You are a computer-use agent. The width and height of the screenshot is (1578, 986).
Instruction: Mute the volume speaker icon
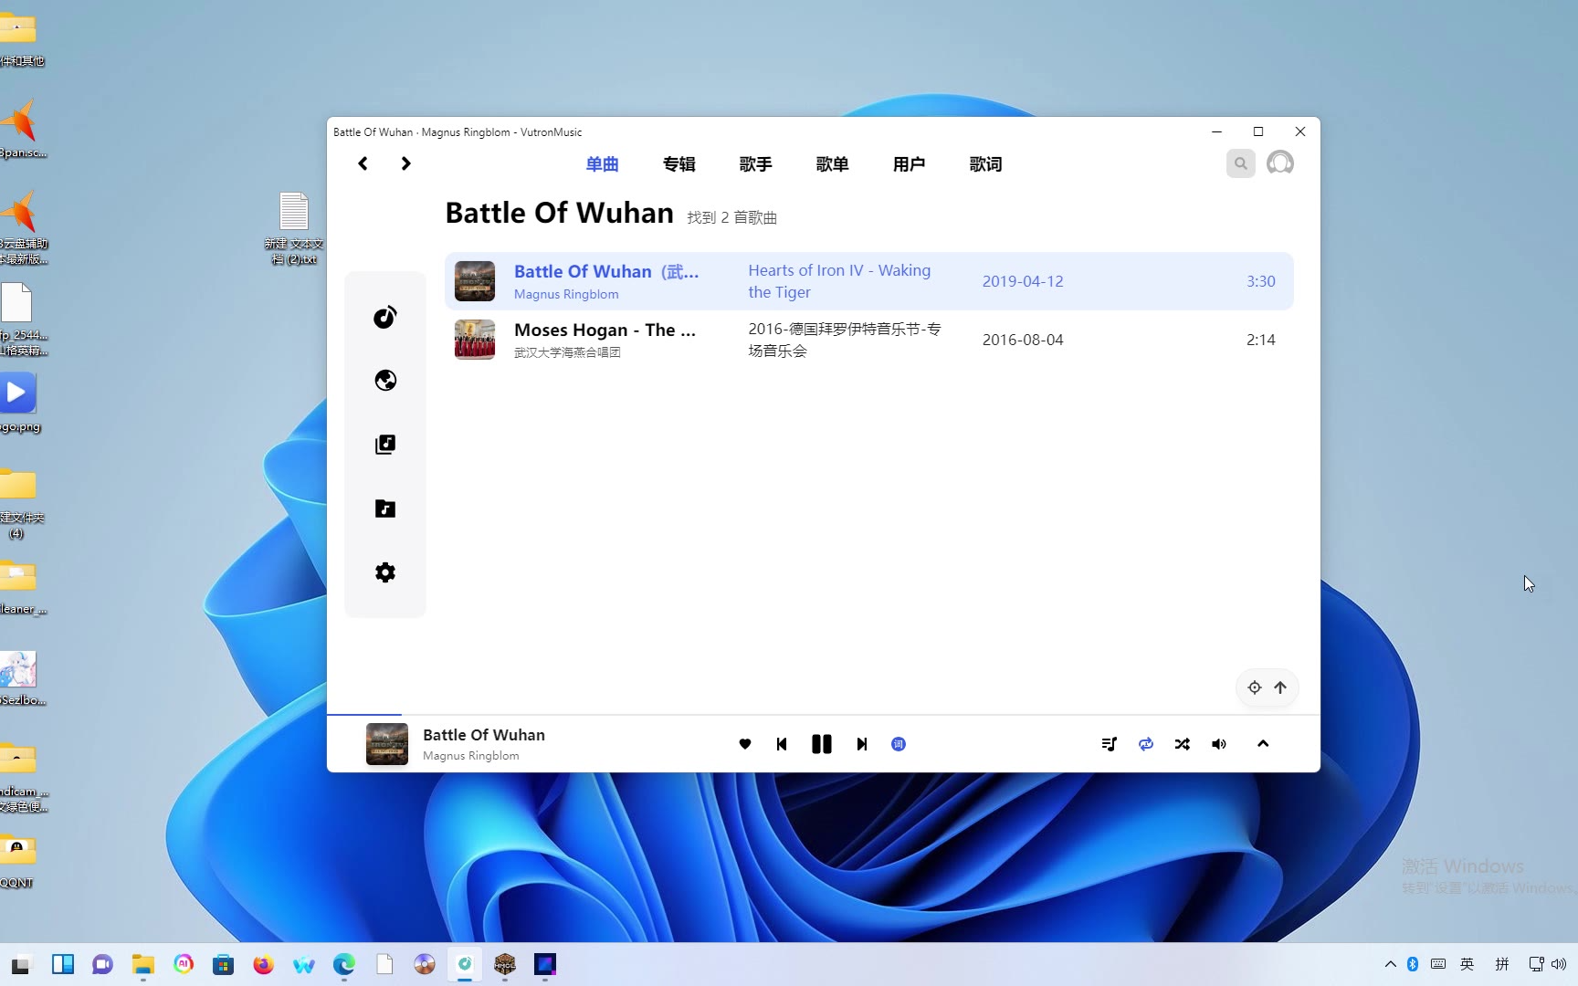point(1219,744)
